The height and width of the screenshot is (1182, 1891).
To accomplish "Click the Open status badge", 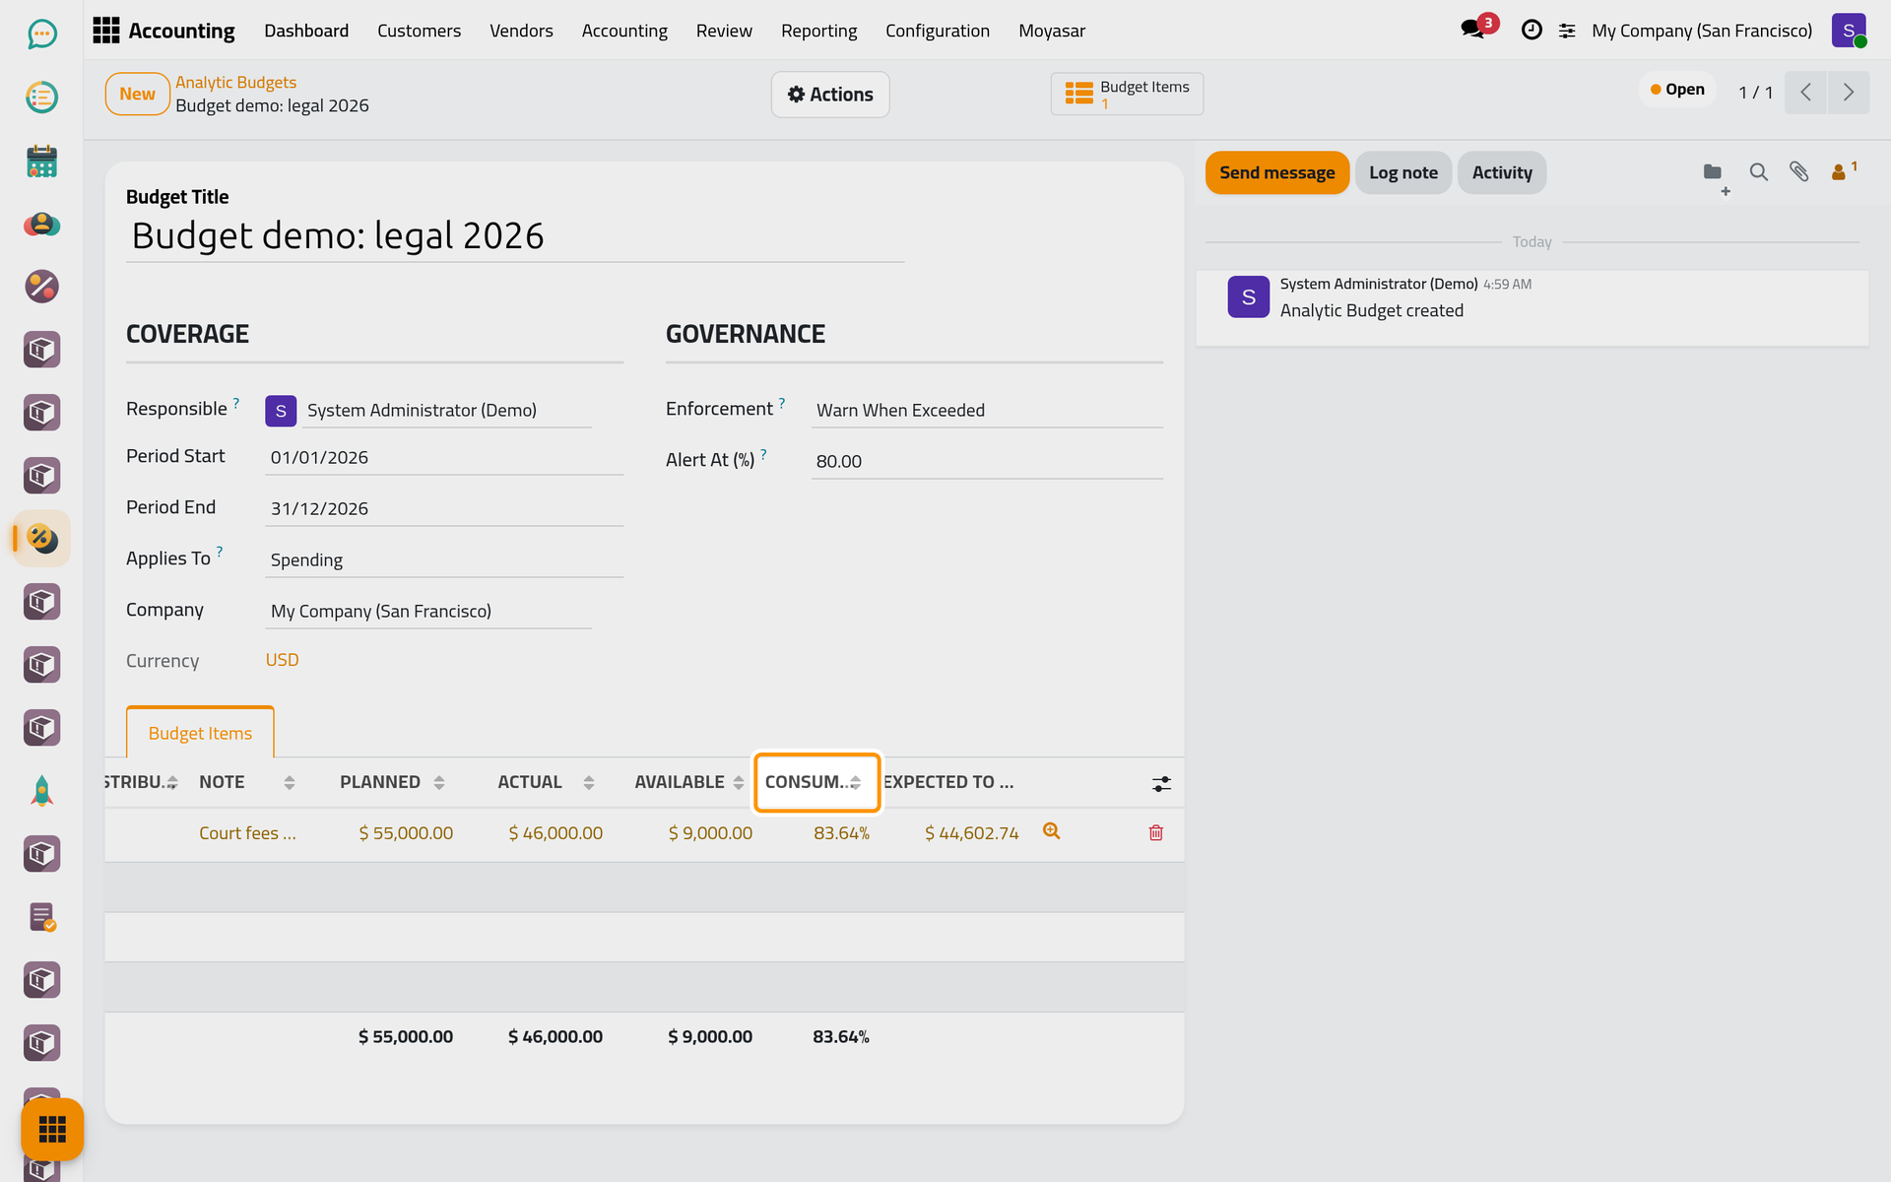I will pyautogui.click(x=1677, y=90).
